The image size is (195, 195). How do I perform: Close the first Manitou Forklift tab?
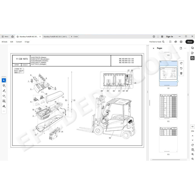40,36
